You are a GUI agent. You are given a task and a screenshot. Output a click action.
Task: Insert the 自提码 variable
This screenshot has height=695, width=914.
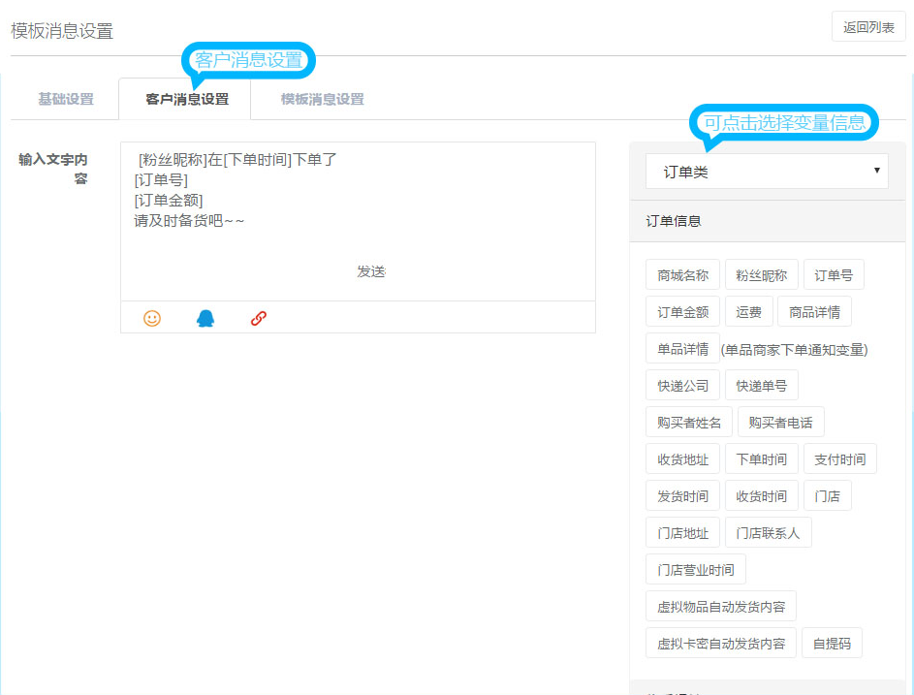832,643
